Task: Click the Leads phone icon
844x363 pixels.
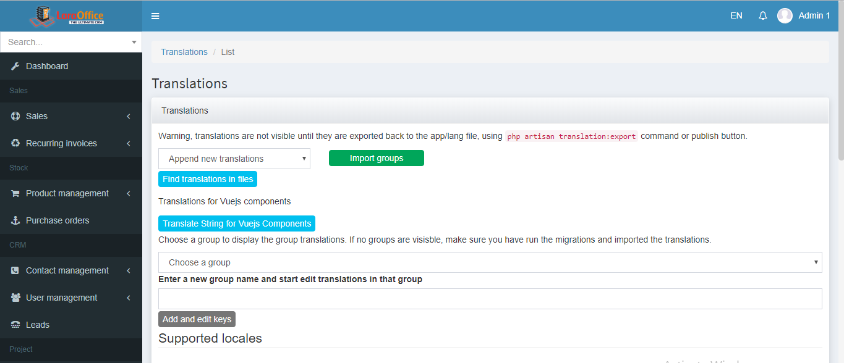Action: coord(15,325)
